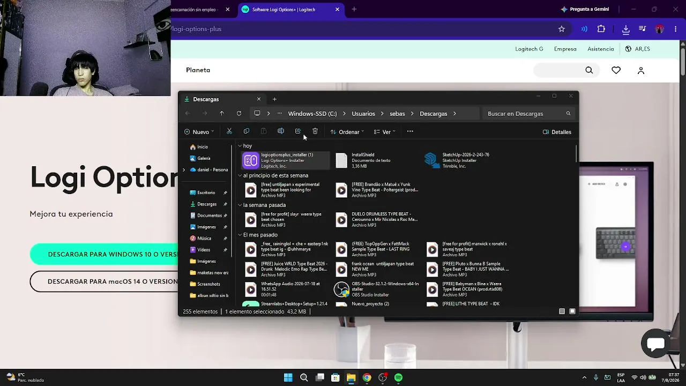This screenshot has width=686, height=386.
Task: Collapse 'la semana pasada' group
Action: point(240,205)
